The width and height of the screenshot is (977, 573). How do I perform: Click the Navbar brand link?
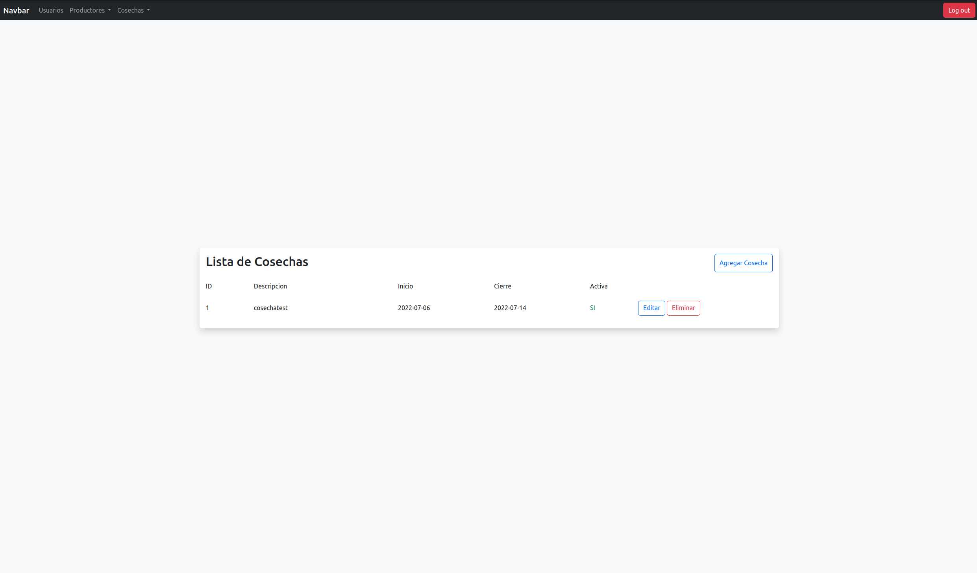pyautogui.click(x=16, y=10)
